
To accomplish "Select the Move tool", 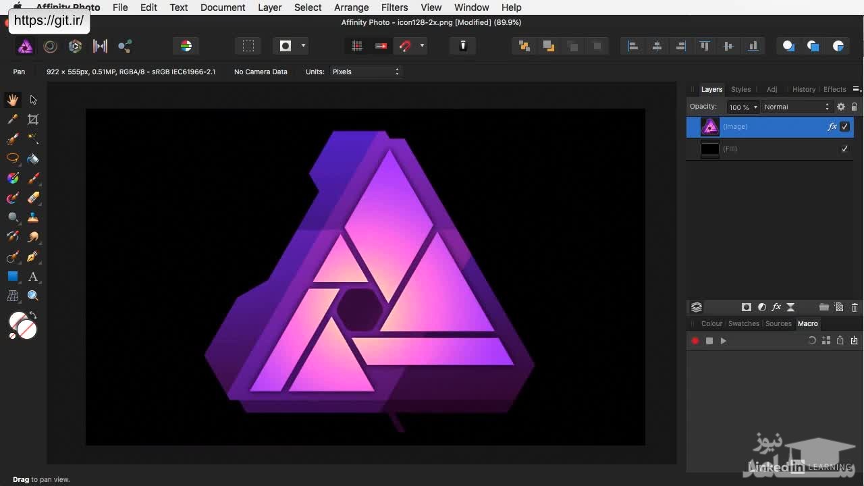I will 32,99.
